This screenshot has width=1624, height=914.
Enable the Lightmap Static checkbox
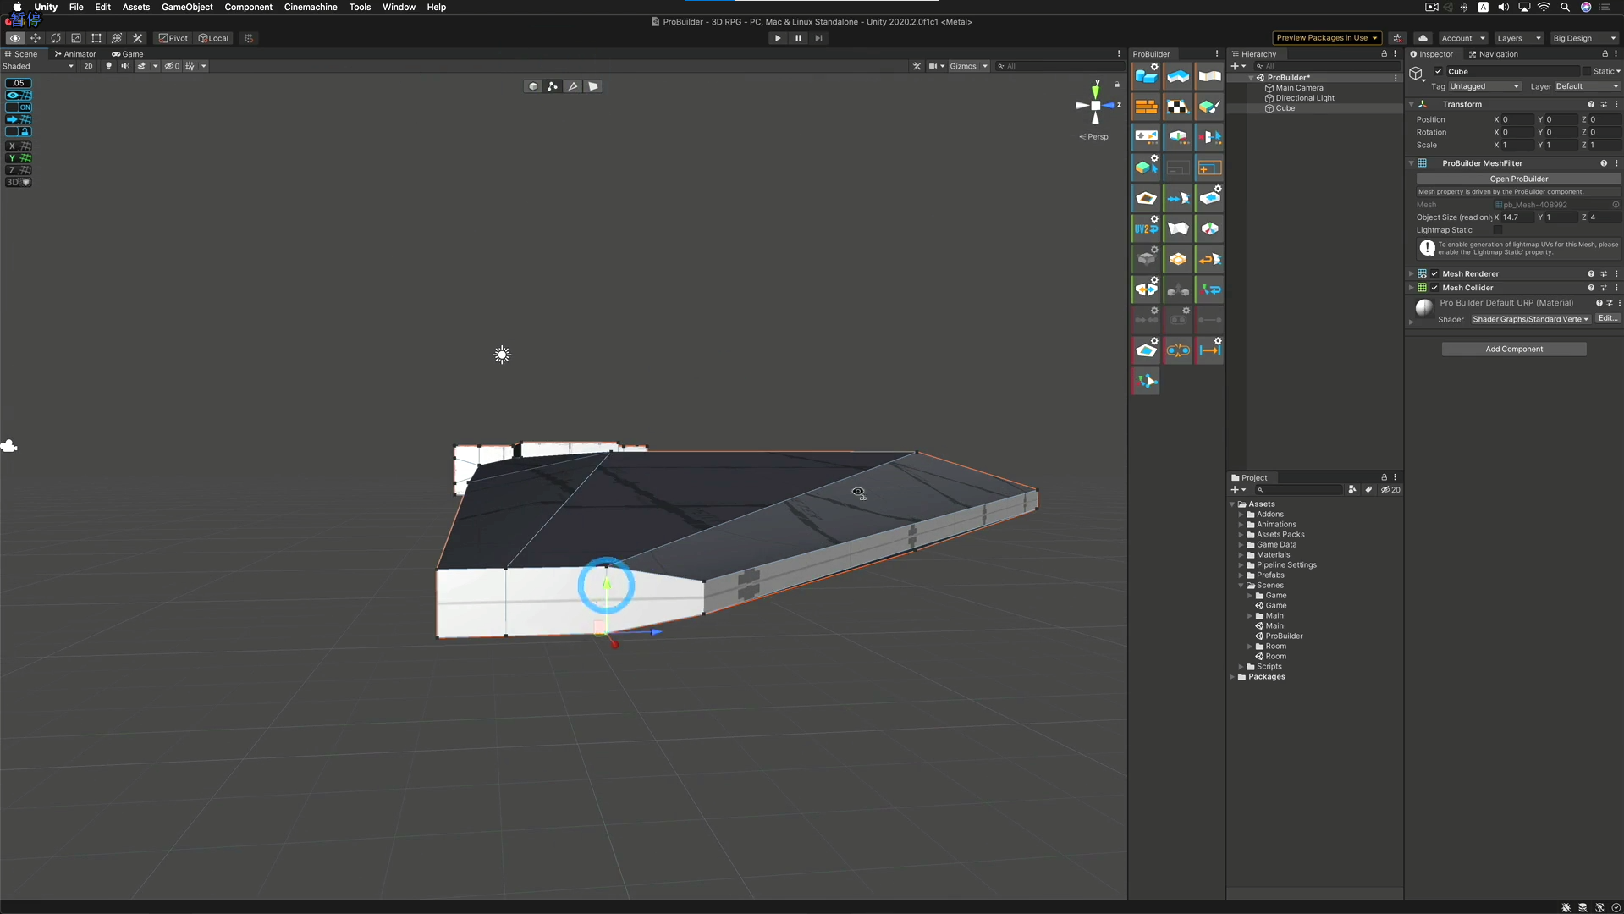click(1499, 230)
